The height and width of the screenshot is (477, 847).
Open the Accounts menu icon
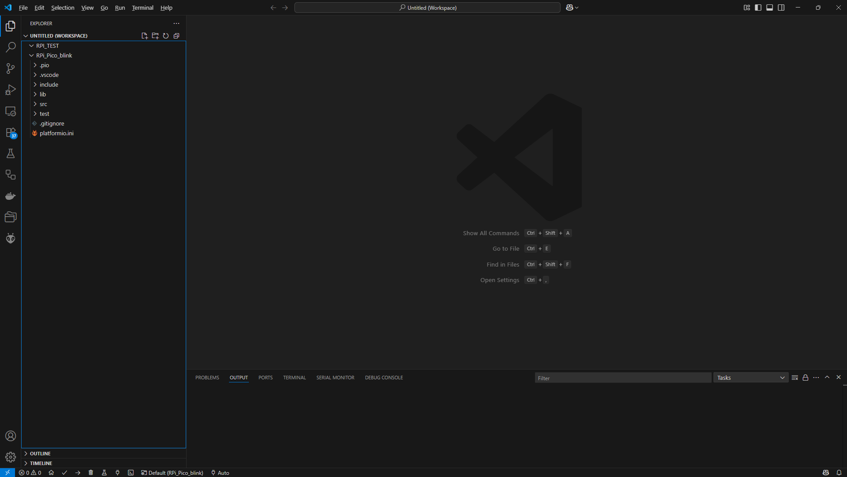click(x=11, y=436)
